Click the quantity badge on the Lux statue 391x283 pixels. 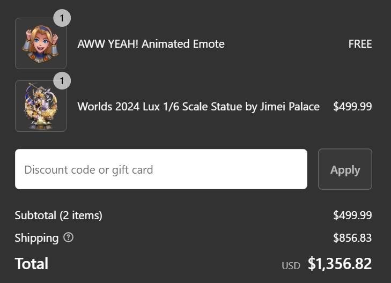point(62,81)
